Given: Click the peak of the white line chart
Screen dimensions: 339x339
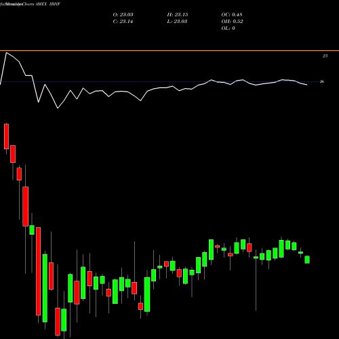Looking at the screenshot, I should (x=6, y=53).
